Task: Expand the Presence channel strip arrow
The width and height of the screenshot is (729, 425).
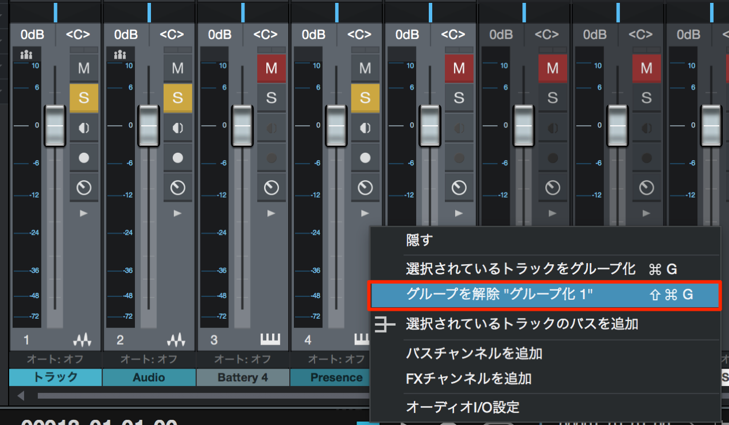Action: pos(365,213)
